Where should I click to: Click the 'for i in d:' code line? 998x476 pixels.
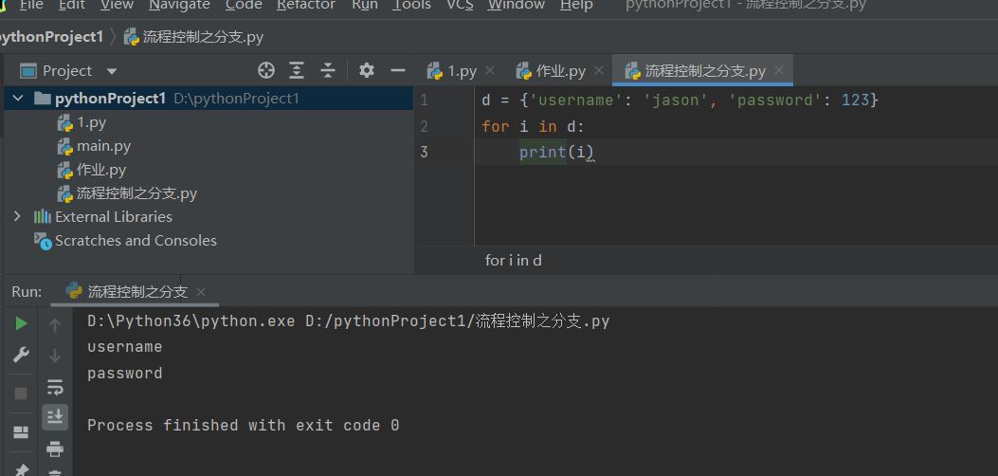click(533, 127)
